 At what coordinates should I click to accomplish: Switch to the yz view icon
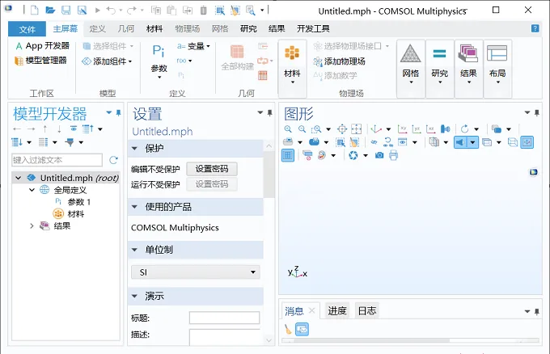click(417, 129)
